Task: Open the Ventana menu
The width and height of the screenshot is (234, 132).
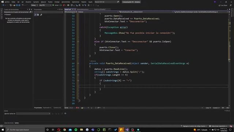Action: (84, 2)
